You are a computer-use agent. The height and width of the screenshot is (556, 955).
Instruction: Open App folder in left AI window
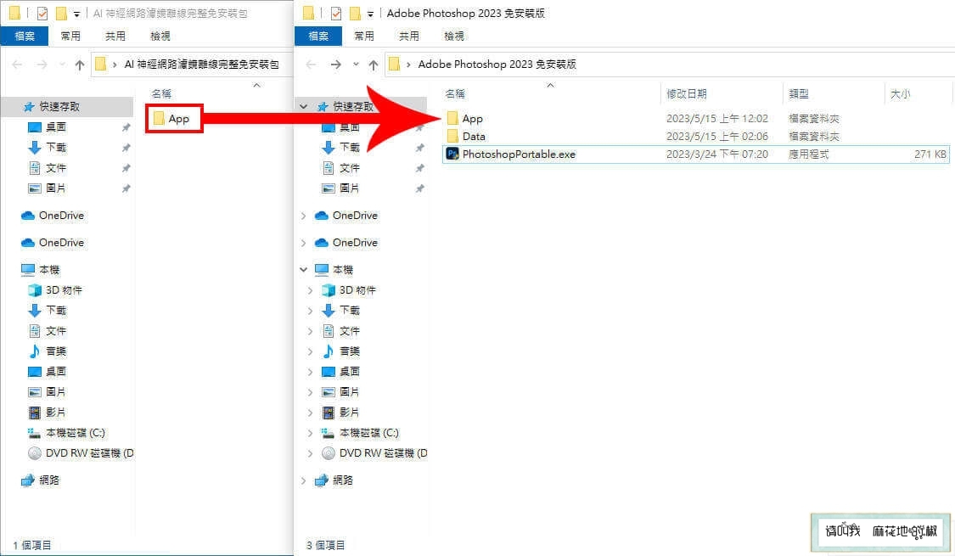172,119
